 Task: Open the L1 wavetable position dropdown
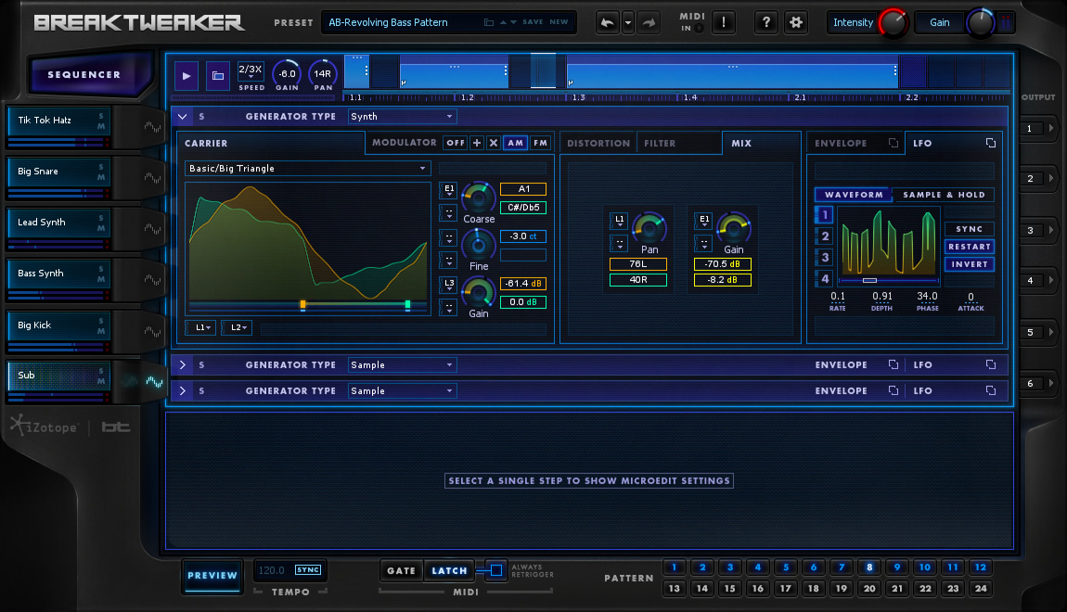pos(200,327)
